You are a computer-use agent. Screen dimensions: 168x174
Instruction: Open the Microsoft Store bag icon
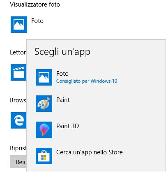point(44,156)
